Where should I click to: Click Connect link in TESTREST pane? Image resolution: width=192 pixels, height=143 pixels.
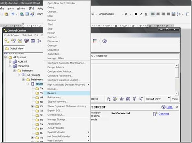coord(164,114)
